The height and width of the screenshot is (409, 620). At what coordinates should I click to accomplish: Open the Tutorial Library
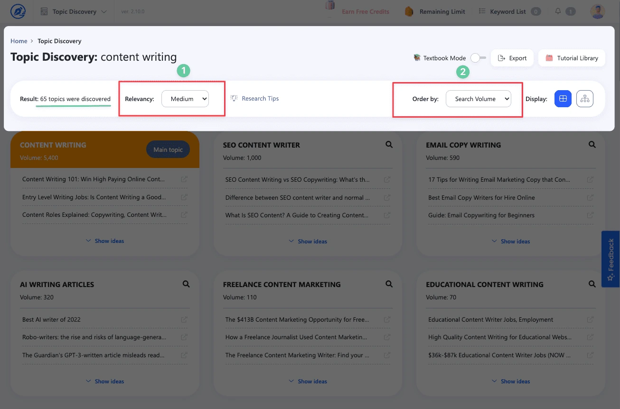572,58
